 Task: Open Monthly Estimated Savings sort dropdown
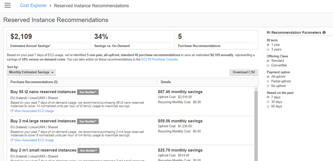click(31, 72)
